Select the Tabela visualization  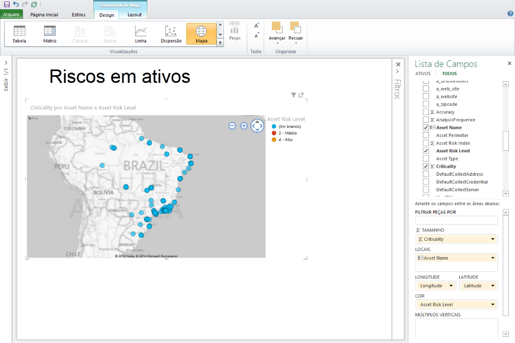coord(19,34)
